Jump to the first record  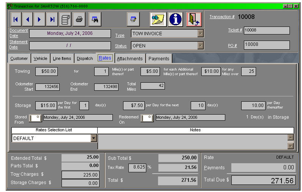(x=15, y=19)
